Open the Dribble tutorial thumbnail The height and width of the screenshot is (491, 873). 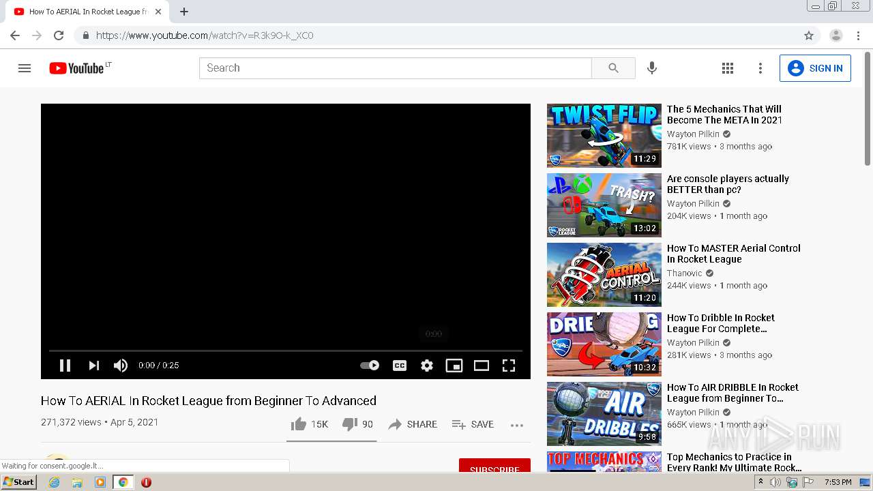(604, 344)
